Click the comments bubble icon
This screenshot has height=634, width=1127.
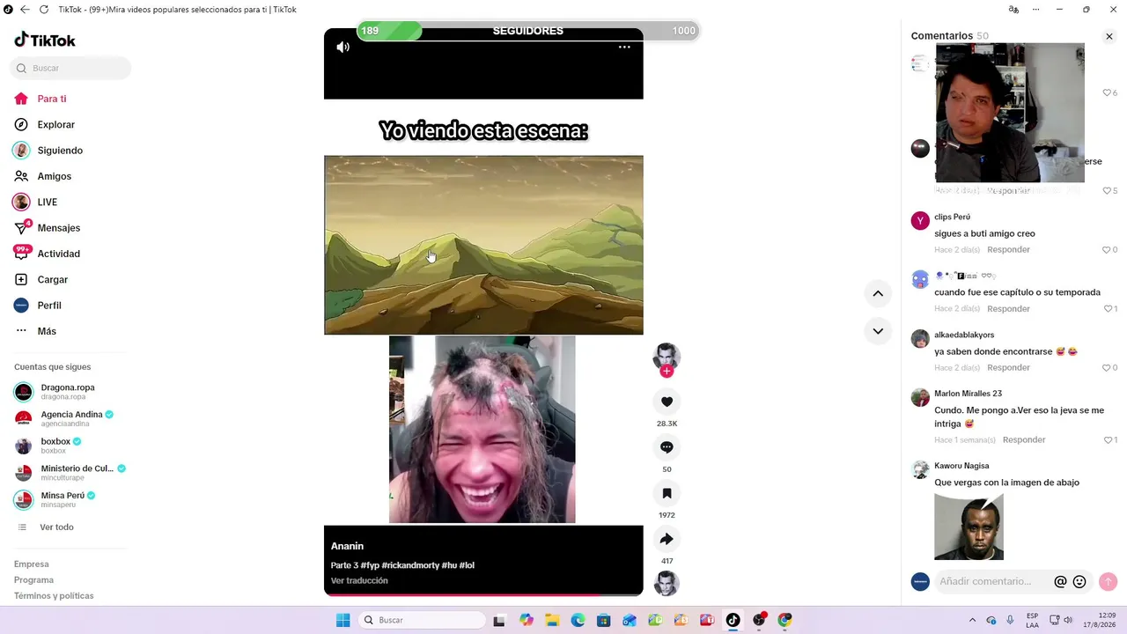(667, 447)
